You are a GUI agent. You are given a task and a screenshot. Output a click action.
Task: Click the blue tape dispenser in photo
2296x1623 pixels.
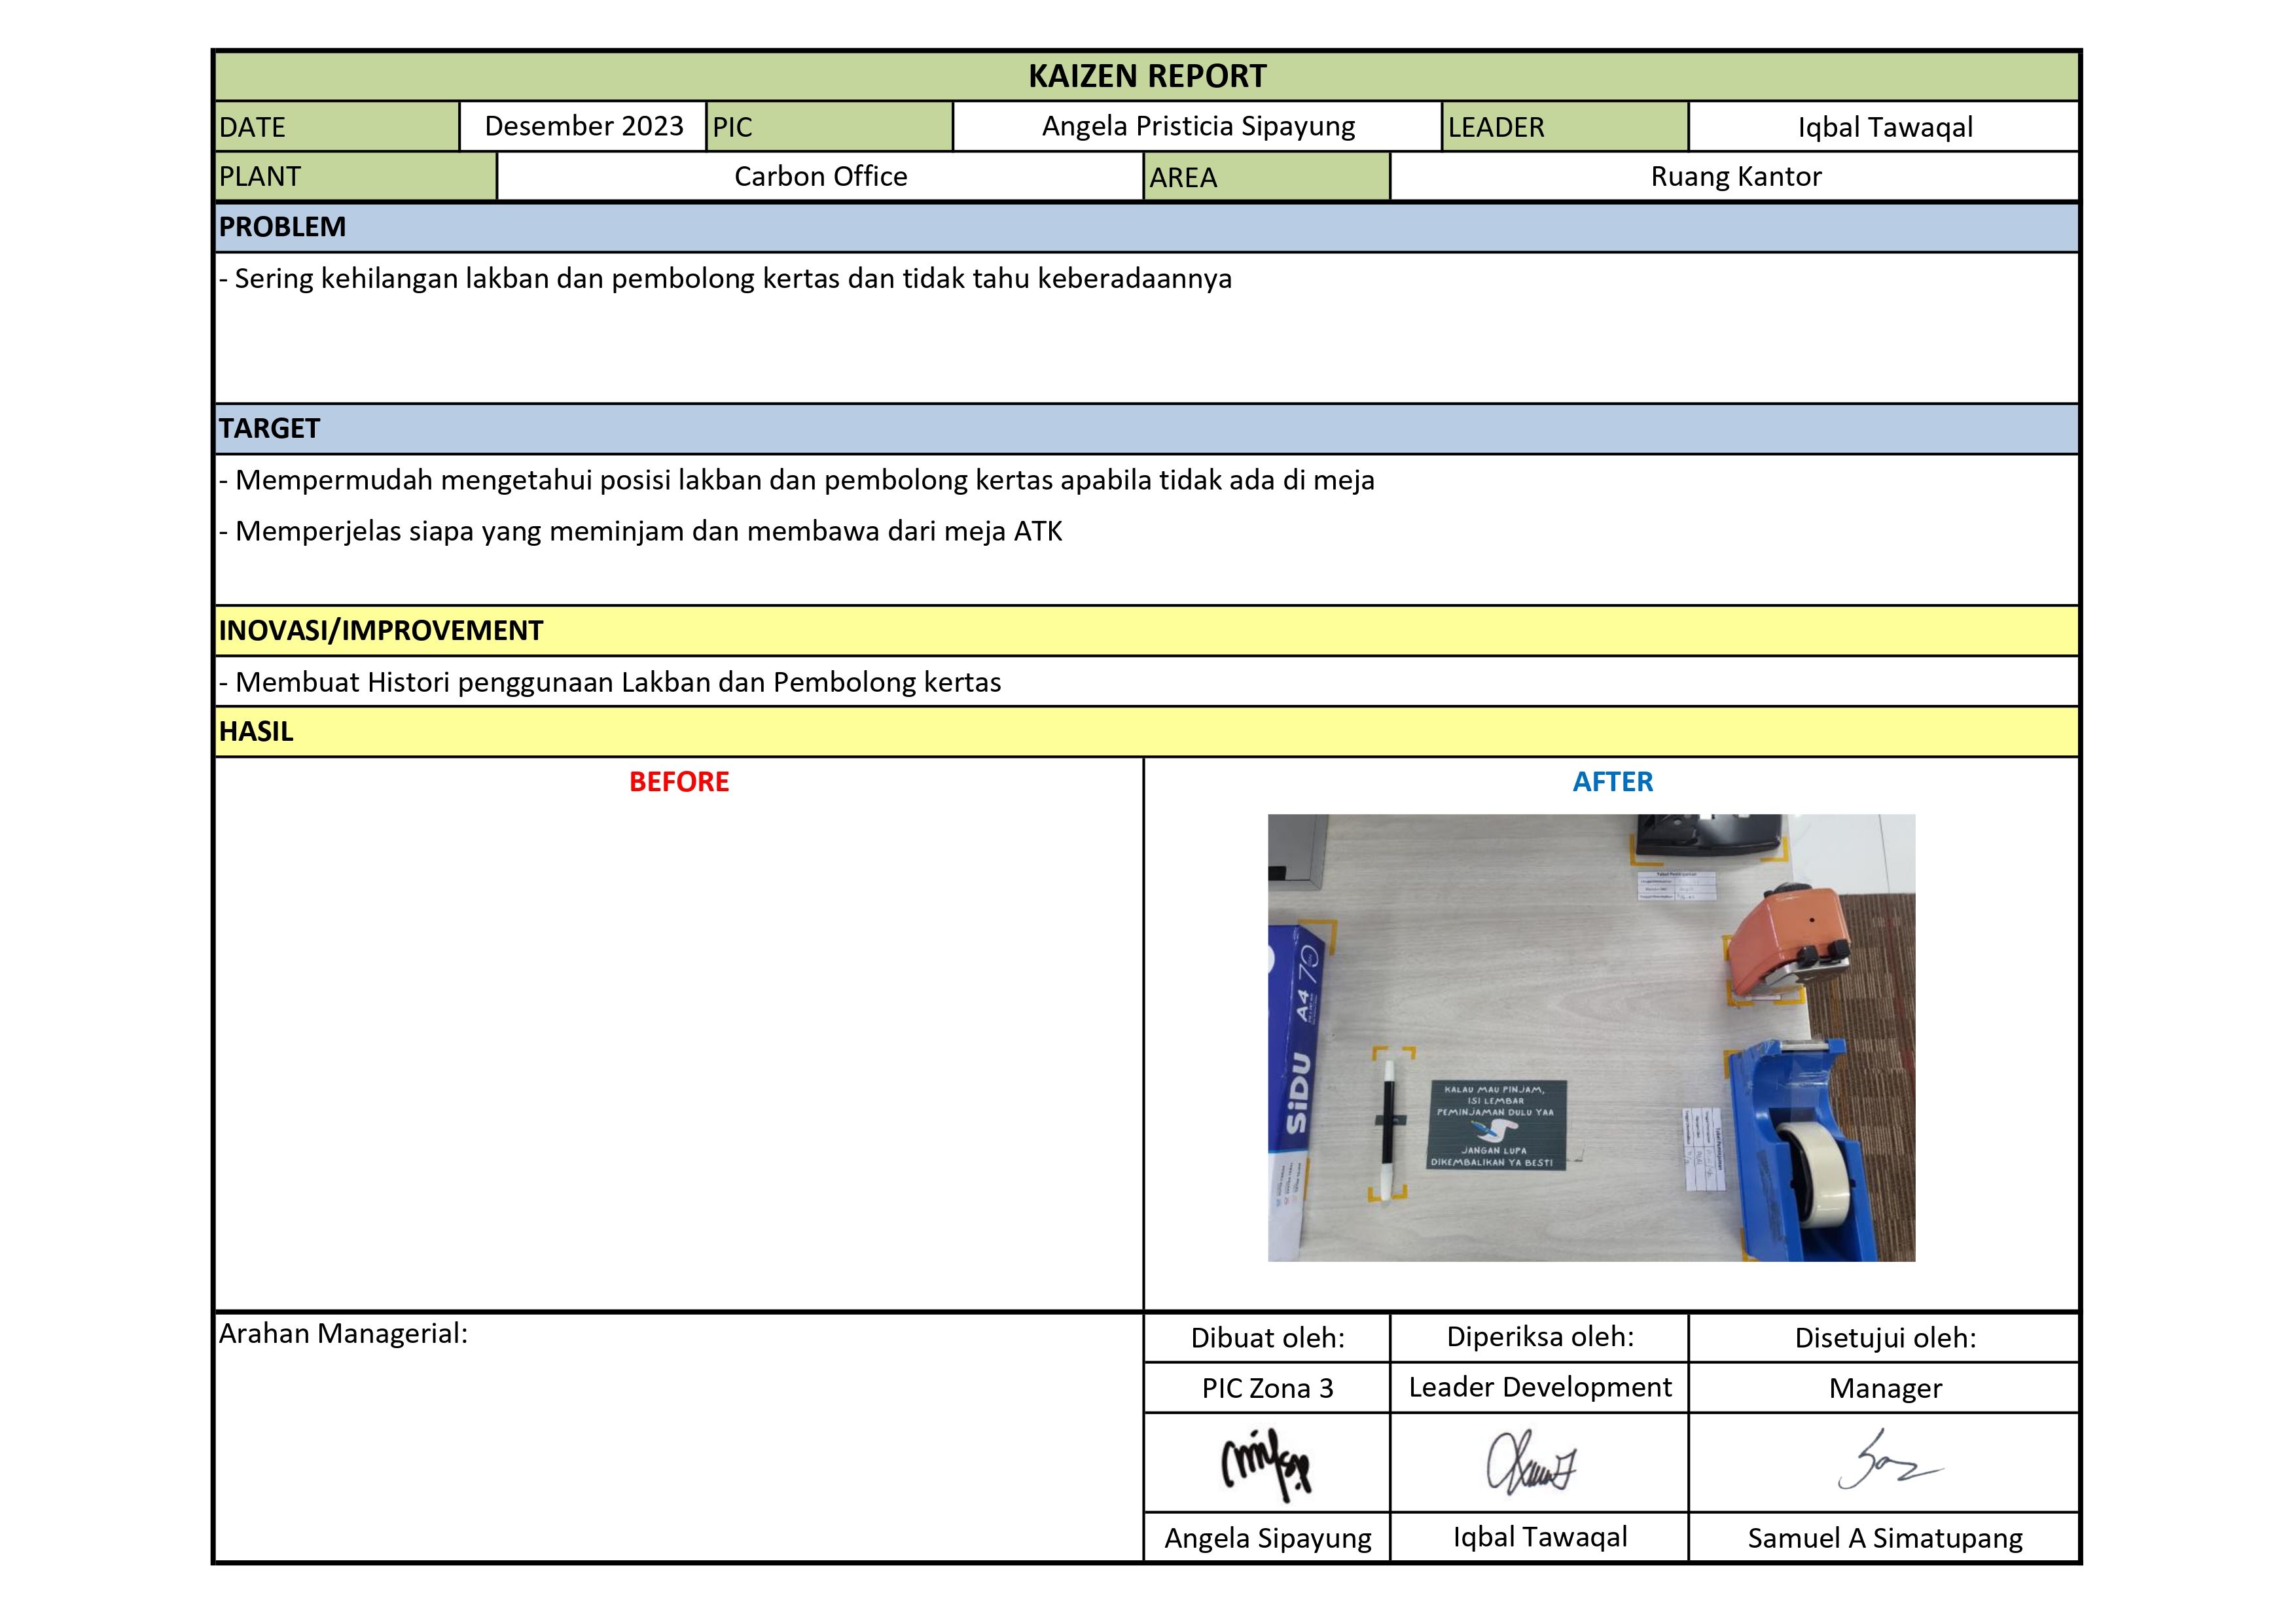pyautogui.click(x=1800, y=1150)
